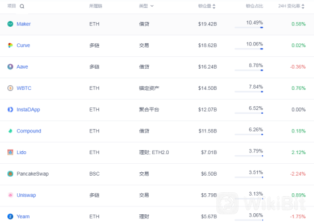This screenshot has height=224, width=314.
Task: Click the Curve multicolor logo icon
Action: (10, 45)
